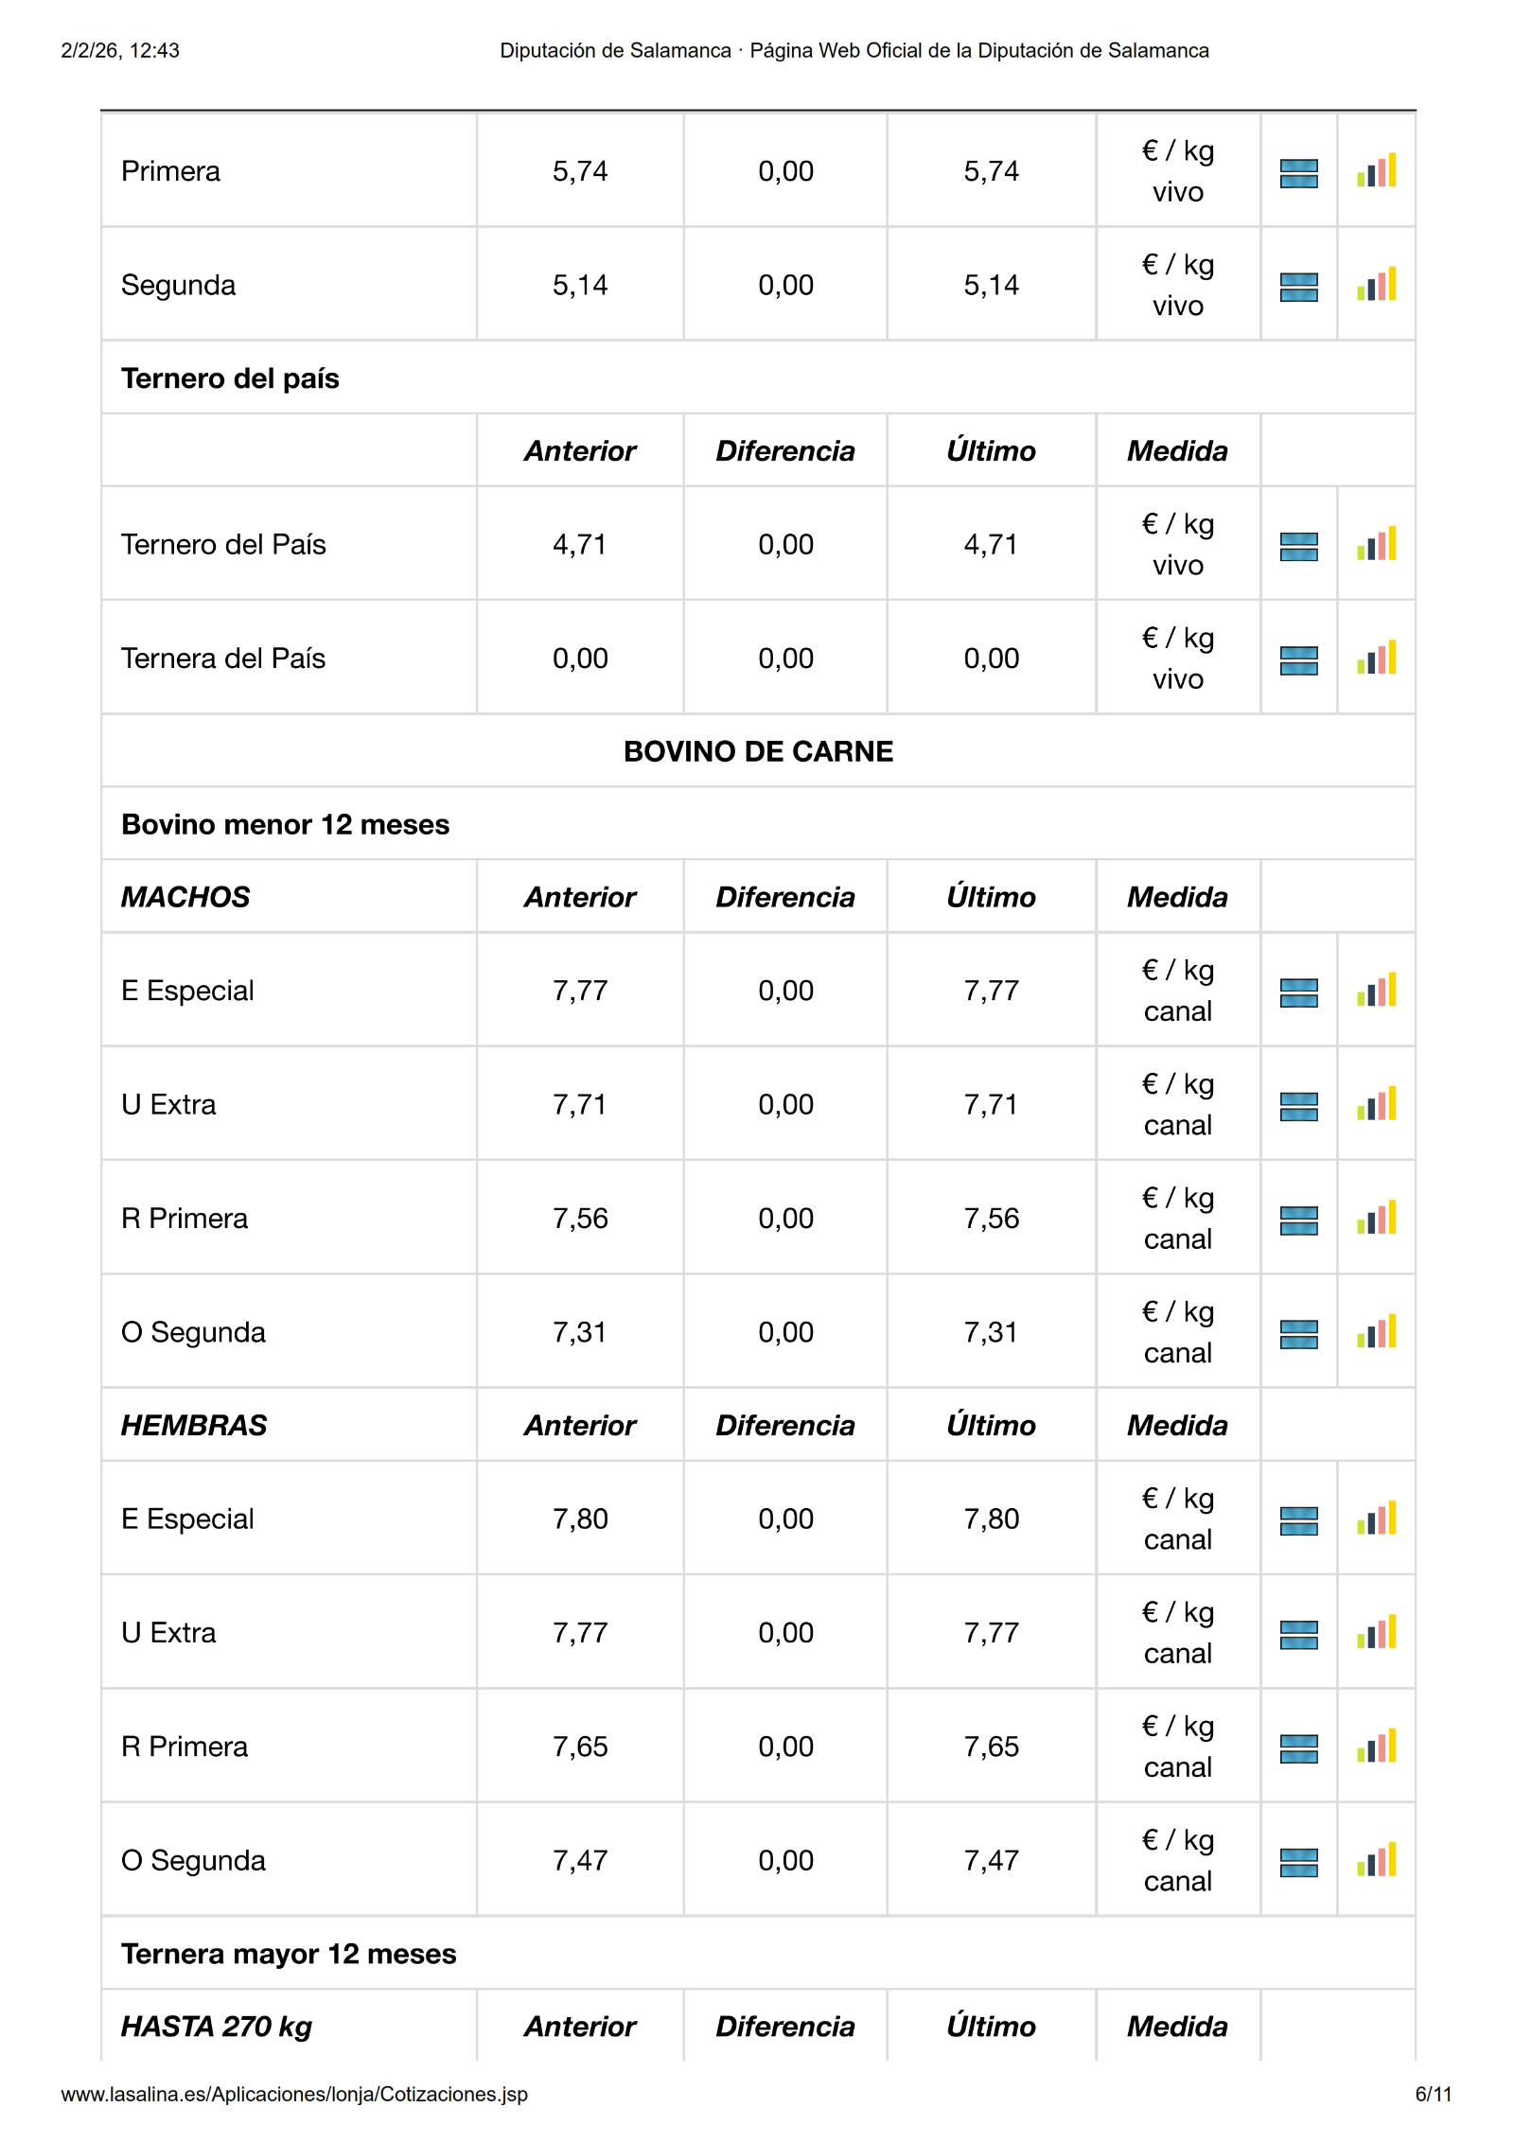Open bar chart for Ternera del País row
Image resolution: width=1514 pixels, height=2142 pixels.
[x=1376, y=658]
